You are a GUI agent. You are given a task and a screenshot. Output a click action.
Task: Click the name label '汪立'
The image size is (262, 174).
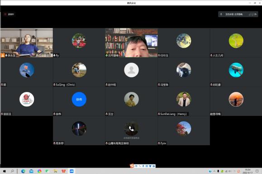[x=111, y=114]
